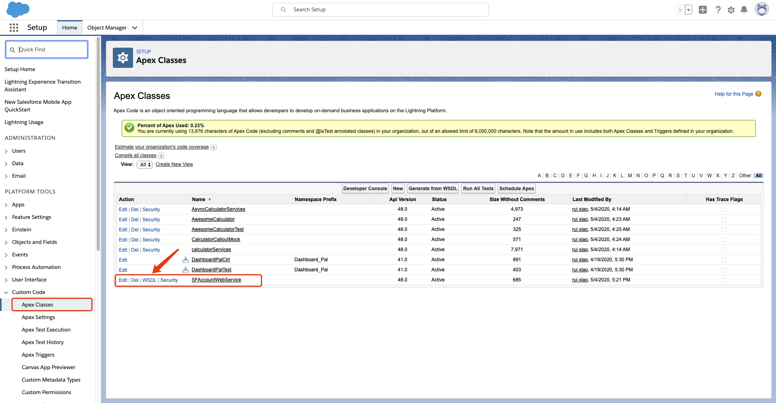Open the notifications bell

pos(744,9)
